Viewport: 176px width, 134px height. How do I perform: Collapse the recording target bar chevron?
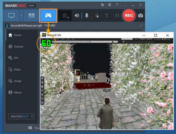point(141,26)
